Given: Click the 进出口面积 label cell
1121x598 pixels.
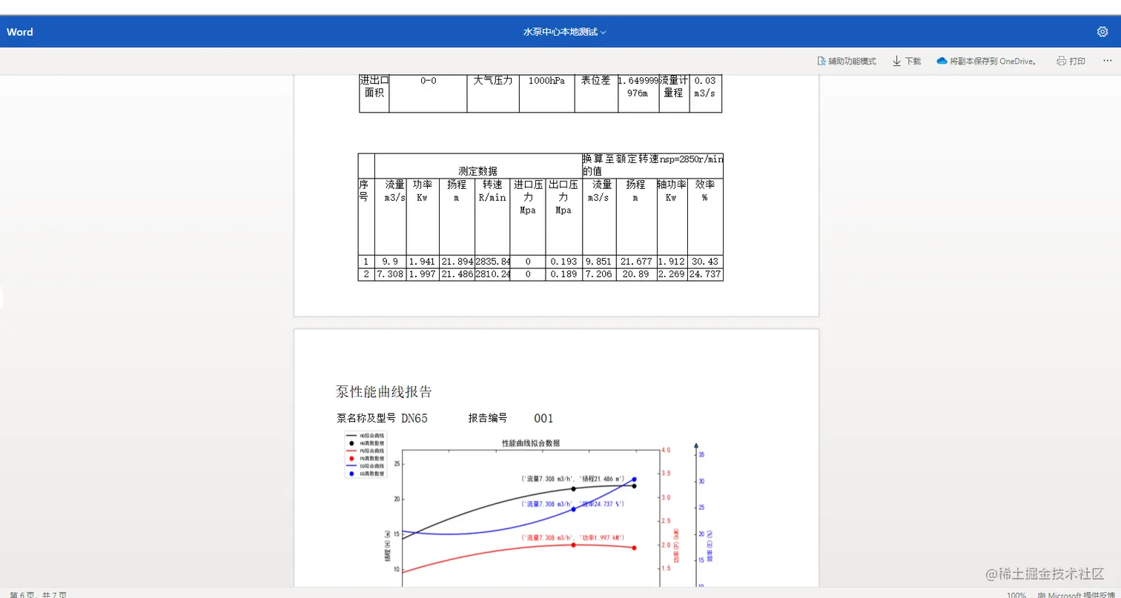Looking at the screenshot, I should 374,93.
